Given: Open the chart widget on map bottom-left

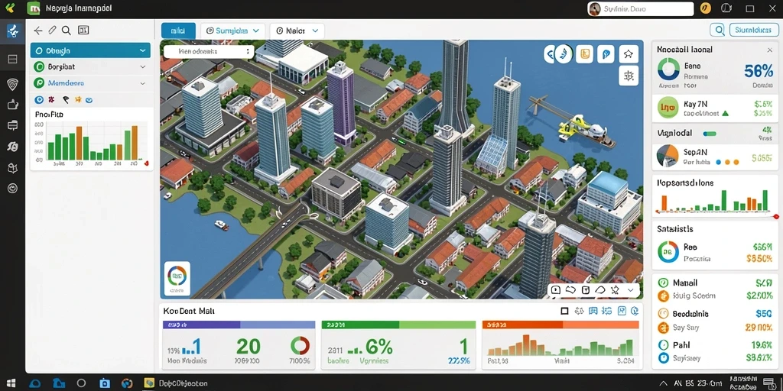Looking at the screenshot, I should tap(177, 277).
